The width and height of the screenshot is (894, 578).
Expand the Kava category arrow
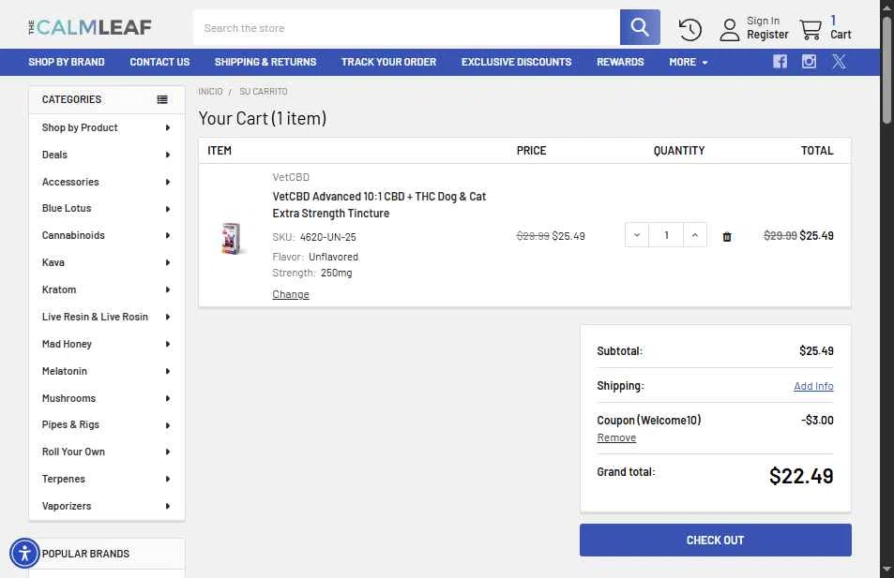pyautogui.click(x=168, y=263)
